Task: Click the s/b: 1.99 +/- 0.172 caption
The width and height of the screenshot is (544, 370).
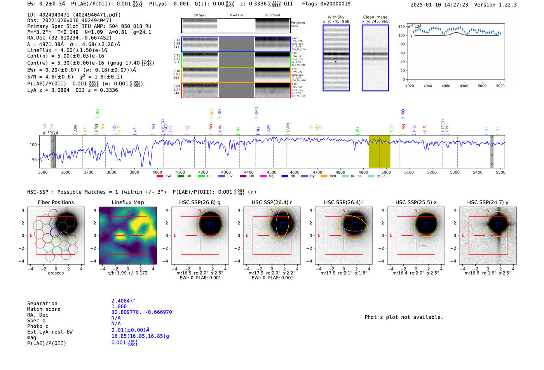Action: [x=128, y=273]
